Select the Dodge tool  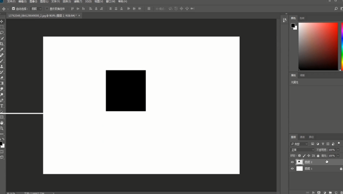point(2,95)
